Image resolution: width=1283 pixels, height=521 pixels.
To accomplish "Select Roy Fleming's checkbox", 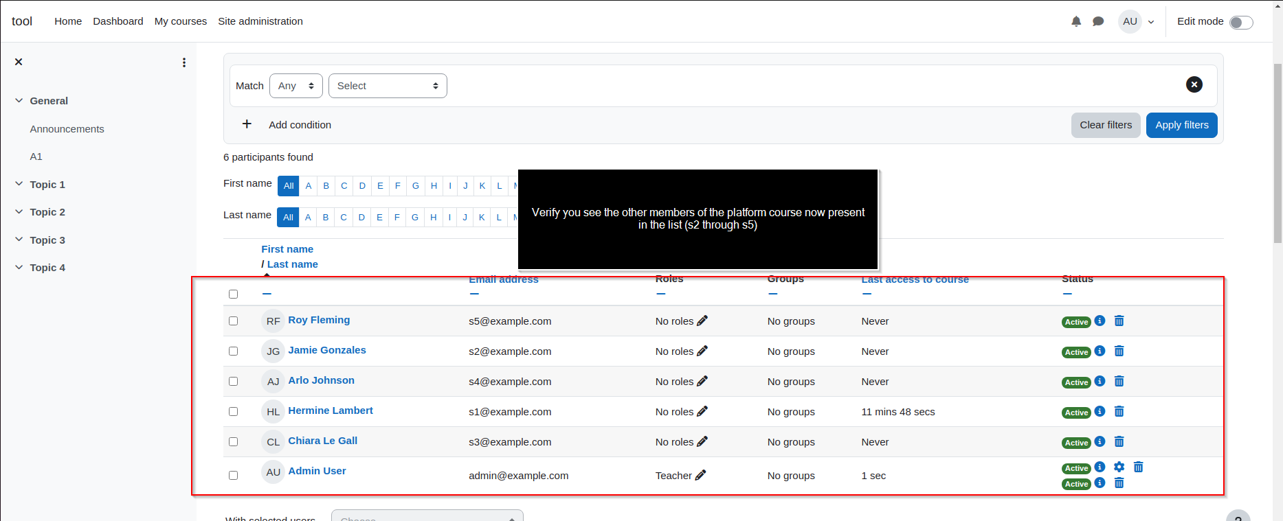I will (x=233, y=321).
